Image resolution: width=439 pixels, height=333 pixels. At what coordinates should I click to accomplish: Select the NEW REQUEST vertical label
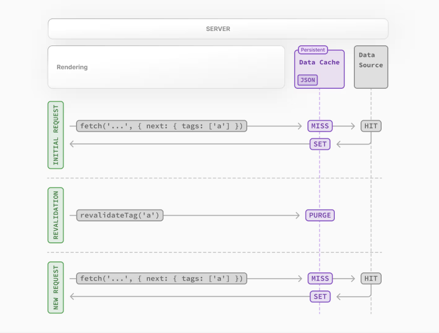pos(55,287)
